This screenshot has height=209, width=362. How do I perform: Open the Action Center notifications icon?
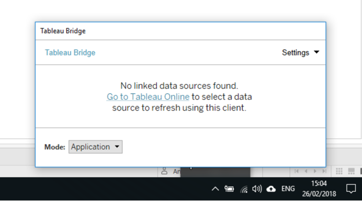(x=351, y=189)
